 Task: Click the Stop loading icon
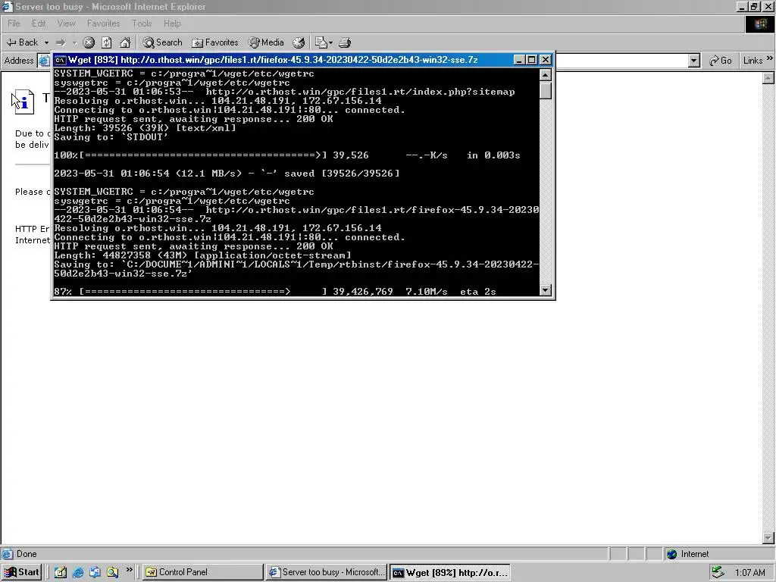tap(89, 42)
